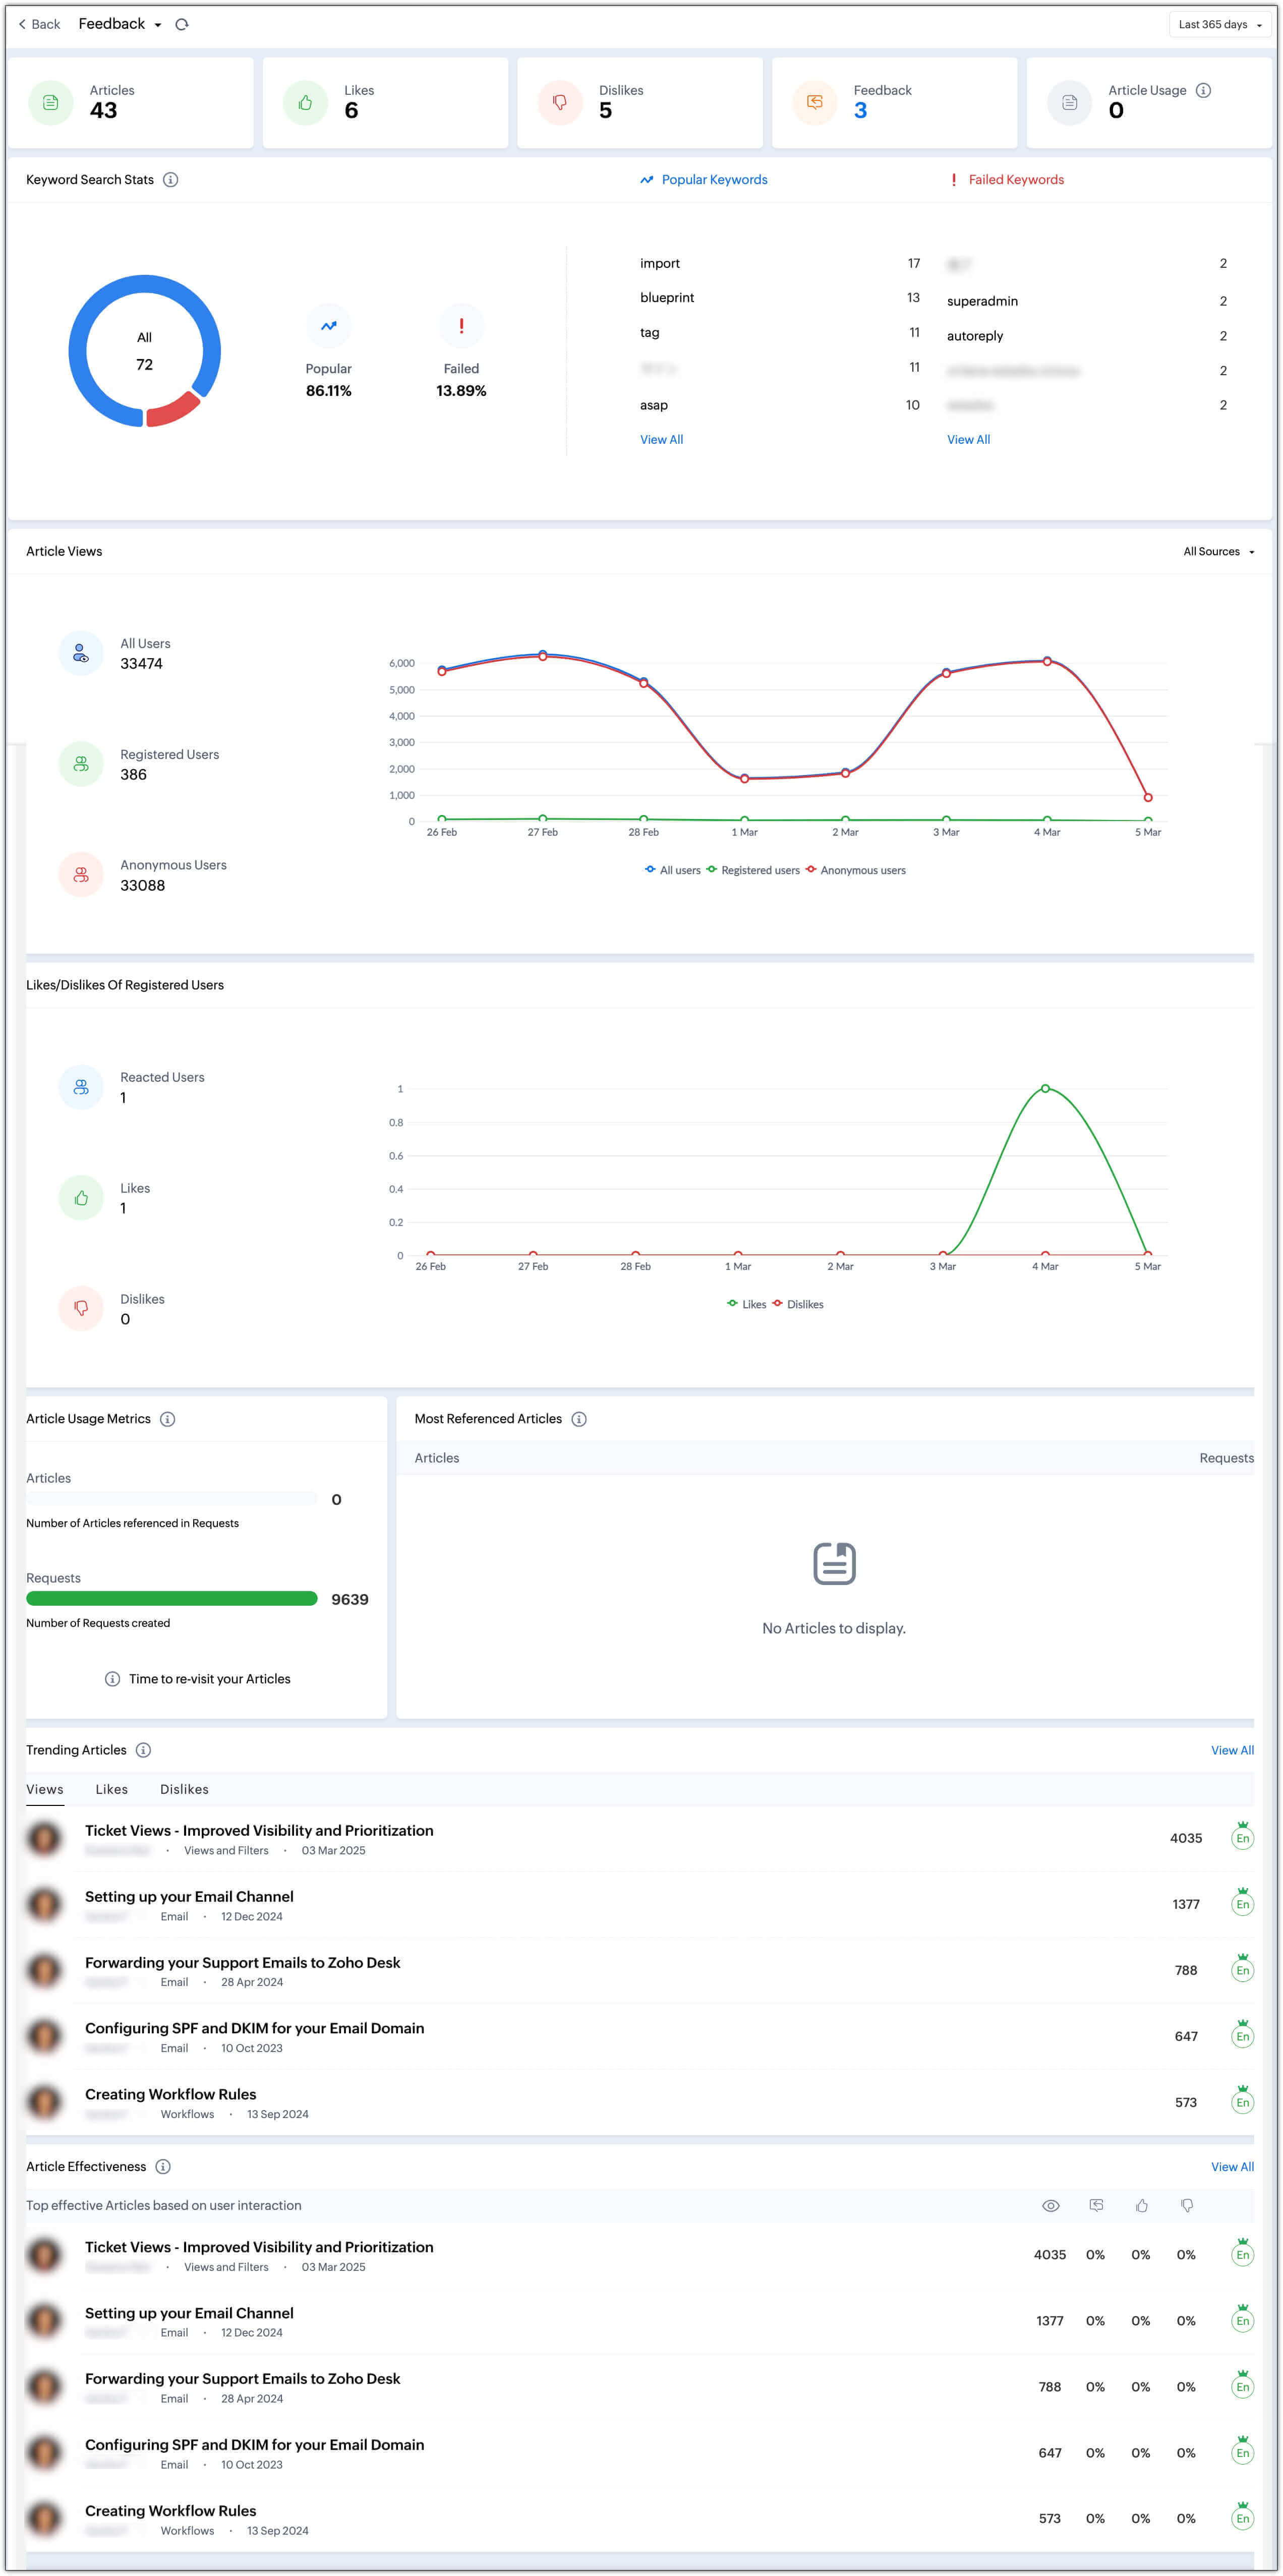Click failed keyword 'superadmin'
Screen dimensions: 1283x2576
point(982,301)
